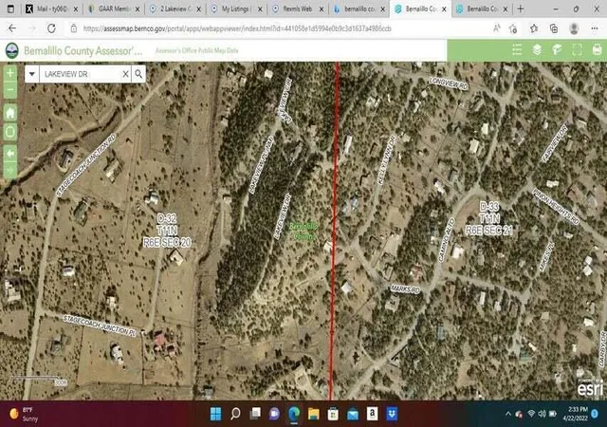This screenshot has height=427, width=607.
Task: Open the tab actions menu
Action: (10, 9)
